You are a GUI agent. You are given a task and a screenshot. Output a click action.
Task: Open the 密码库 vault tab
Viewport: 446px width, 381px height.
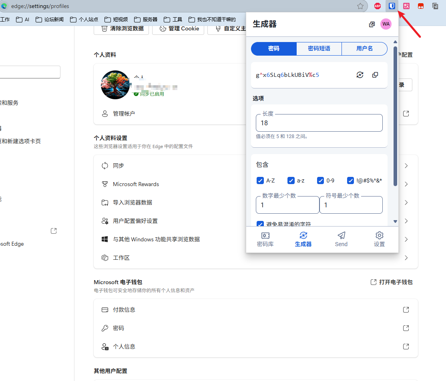coord(265,239)
